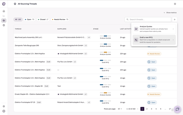Click Needs Review badge on Ersatz Stapler row

coord(154,94)
